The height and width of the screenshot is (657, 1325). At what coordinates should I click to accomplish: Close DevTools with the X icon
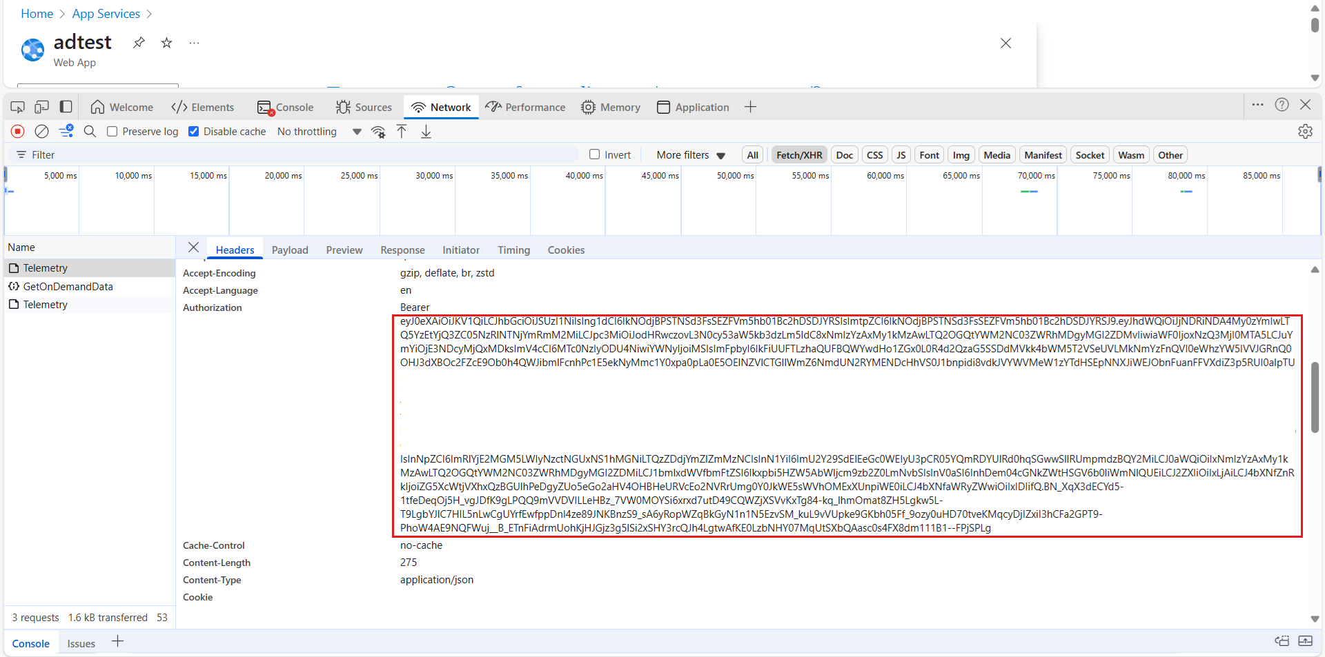pos(1305,105)
